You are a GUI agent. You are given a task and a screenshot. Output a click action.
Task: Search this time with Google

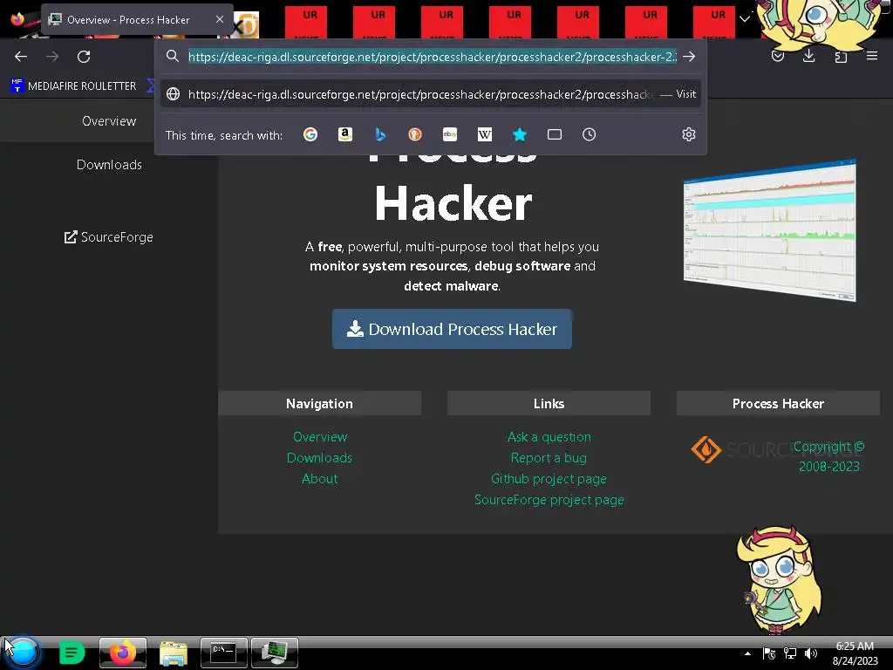point(310,134)
